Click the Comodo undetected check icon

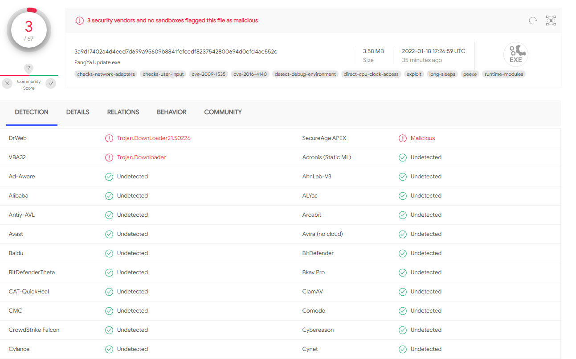[x=403, y=311]
